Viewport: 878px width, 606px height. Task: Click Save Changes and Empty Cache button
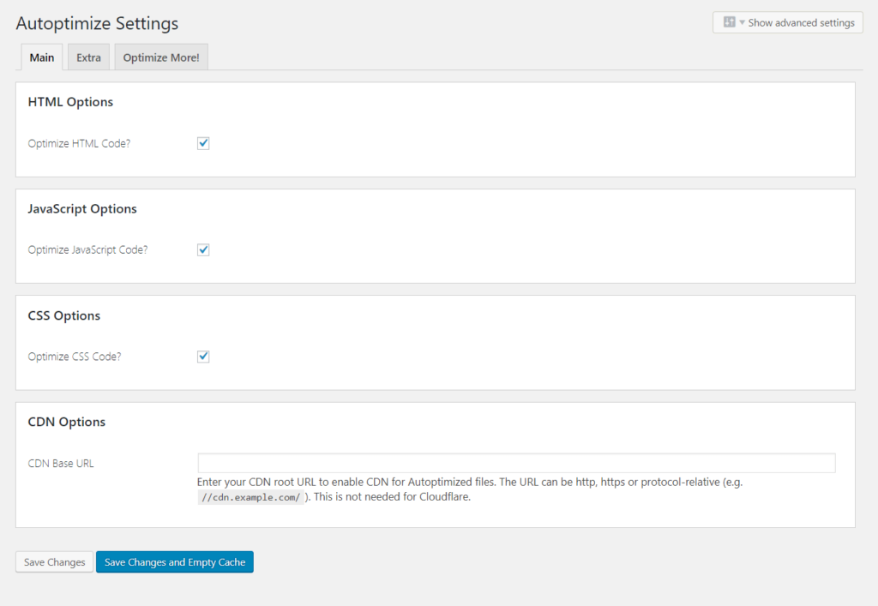tap(175, 561)
